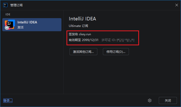
Task: Click the gray minus badge on product icon
Action: (7, 28)
